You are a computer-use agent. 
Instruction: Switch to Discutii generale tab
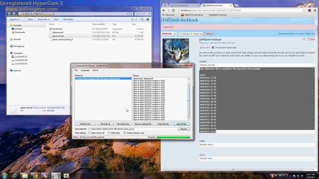[185, 5]
